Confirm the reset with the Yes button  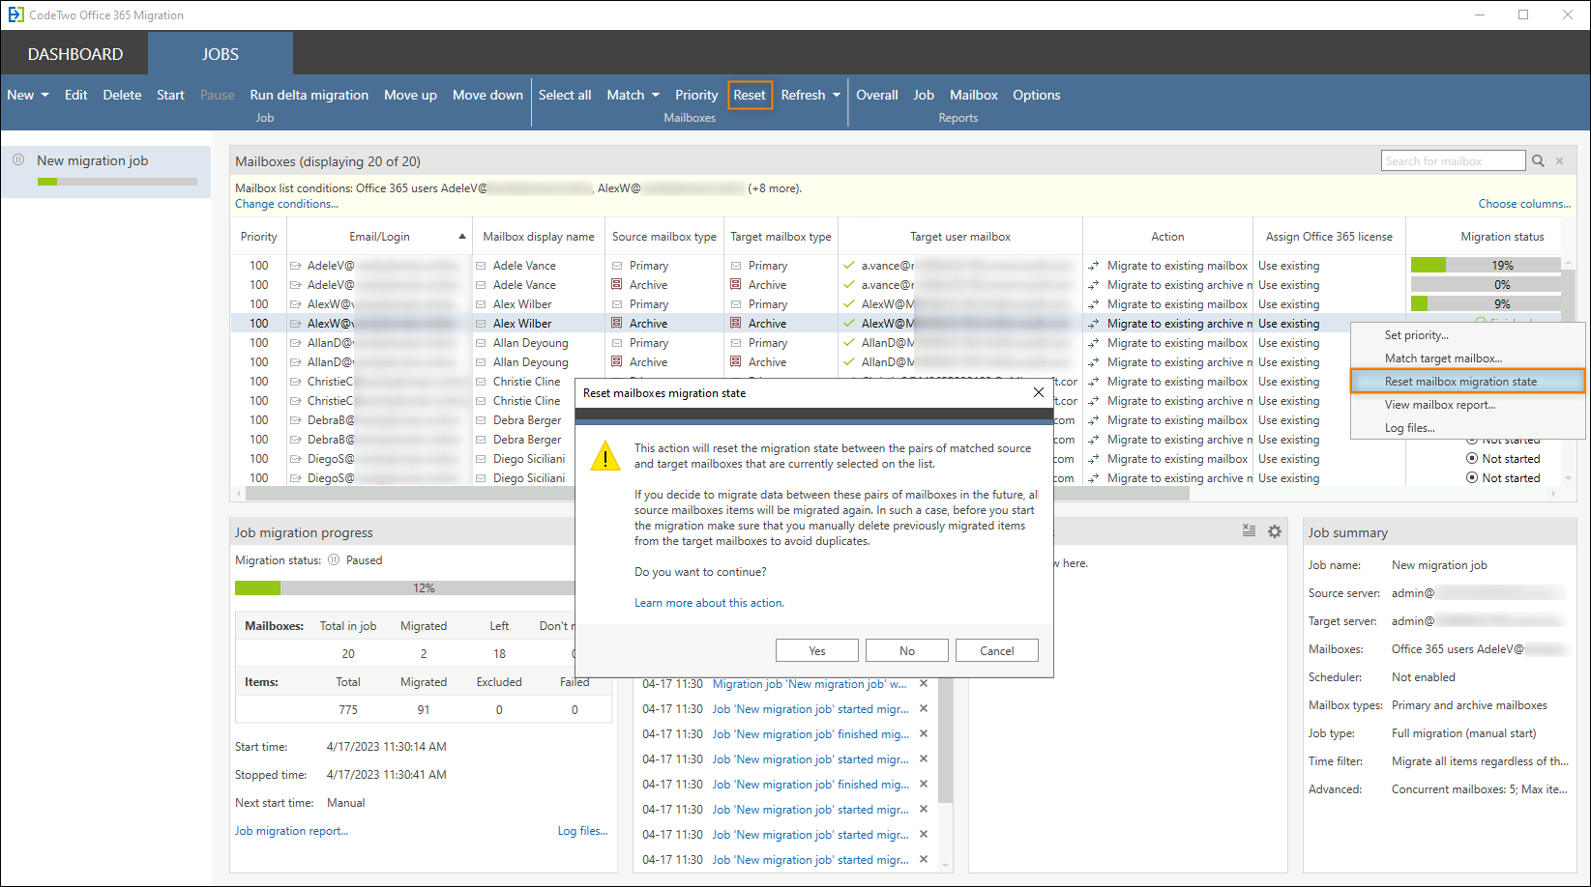tap(817, 650)
